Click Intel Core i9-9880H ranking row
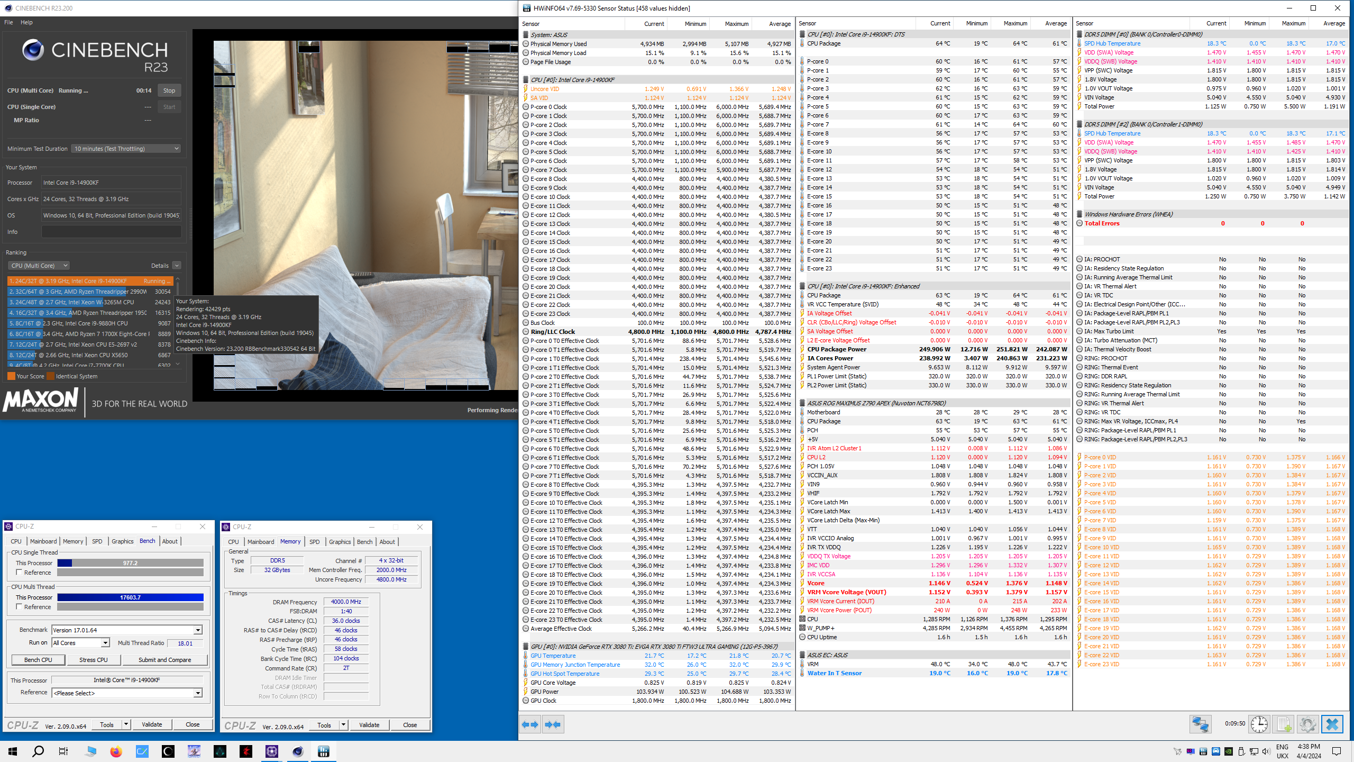The image size is (1354, 762). [x=90, y=323]
